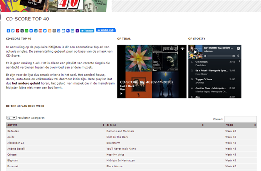261x171 pixels.
Task: Click the 'CD-SCORE TOP 40' page heading
Action: point(28,19)
